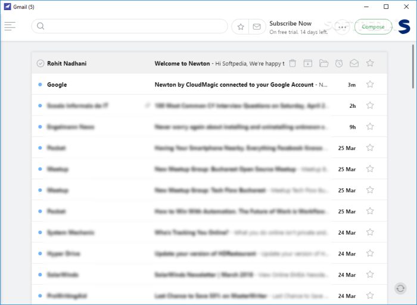Star the email received 9h ago
The height and width of the screenshot is (305, 417).
pyautogui.click(x=370, y=126)
